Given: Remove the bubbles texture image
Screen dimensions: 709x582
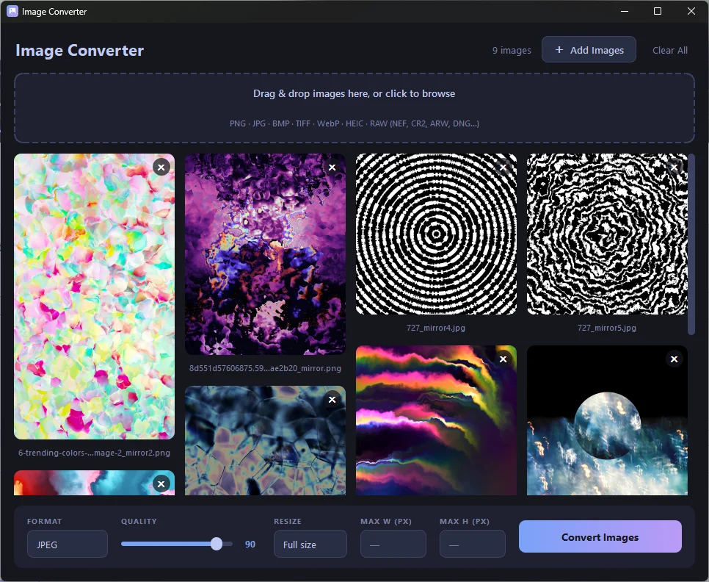Looking at the screenshot, I should click(332, 399).
